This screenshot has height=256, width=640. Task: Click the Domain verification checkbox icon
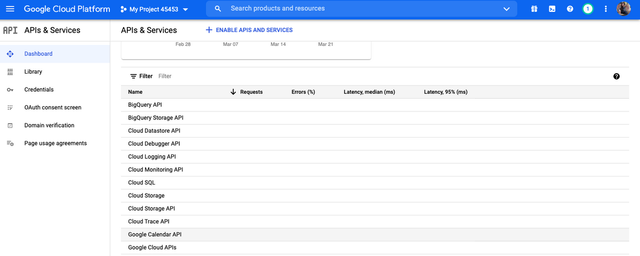tap(10, 125)
